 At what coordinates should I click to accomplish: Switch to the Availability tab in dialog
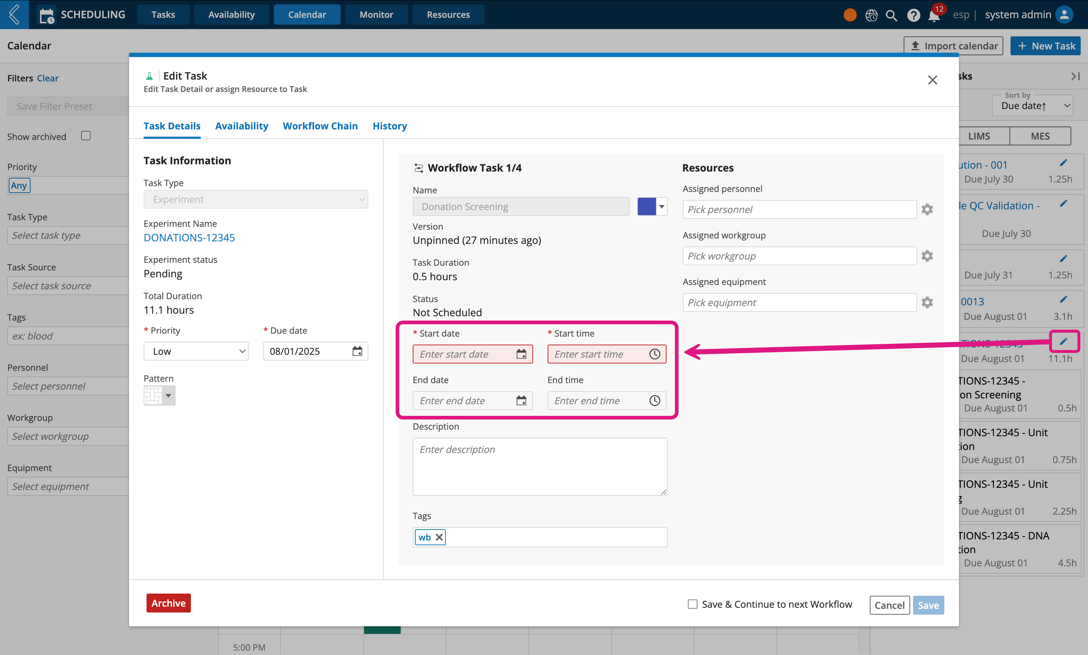coord(241,126)
